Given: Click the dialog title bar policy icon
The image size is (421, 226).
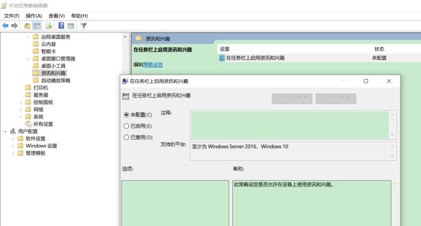Looking at the screenshot, I should 125,81.
